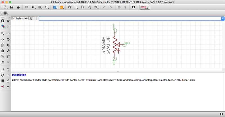
Task: Zoom in on the canvas
Action: (76, 7)
